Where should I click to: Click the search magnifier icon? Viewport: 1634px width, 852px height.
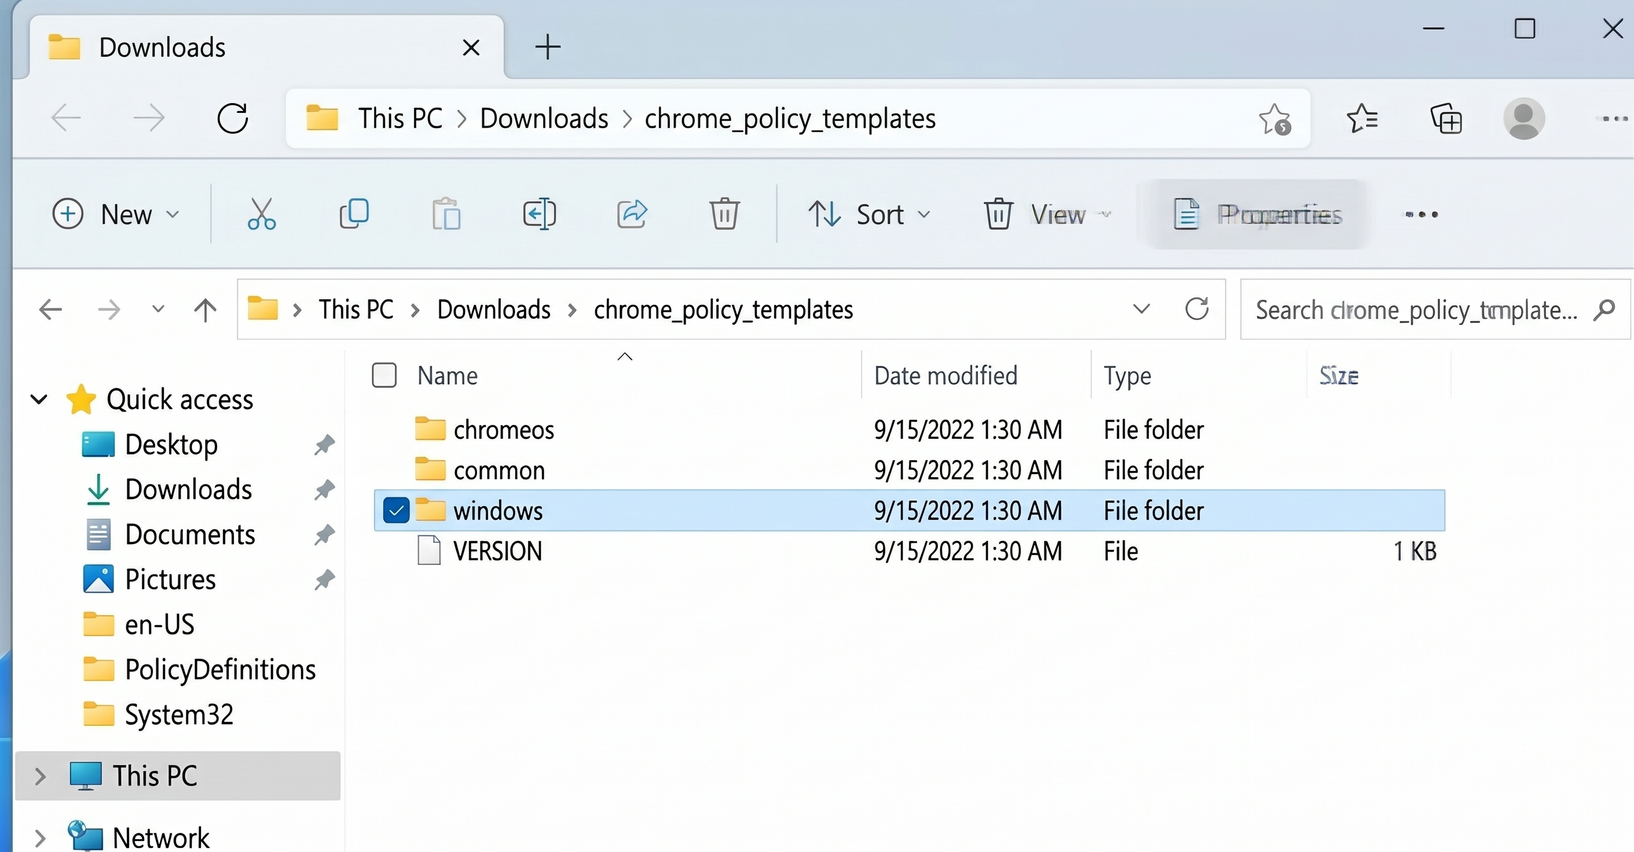click(x=1603, y=309)
